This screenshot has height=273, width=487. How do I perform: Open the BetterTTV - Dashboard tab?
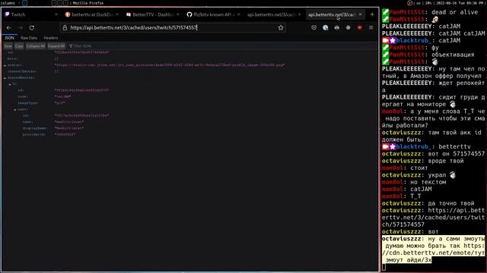pos(153,14)
